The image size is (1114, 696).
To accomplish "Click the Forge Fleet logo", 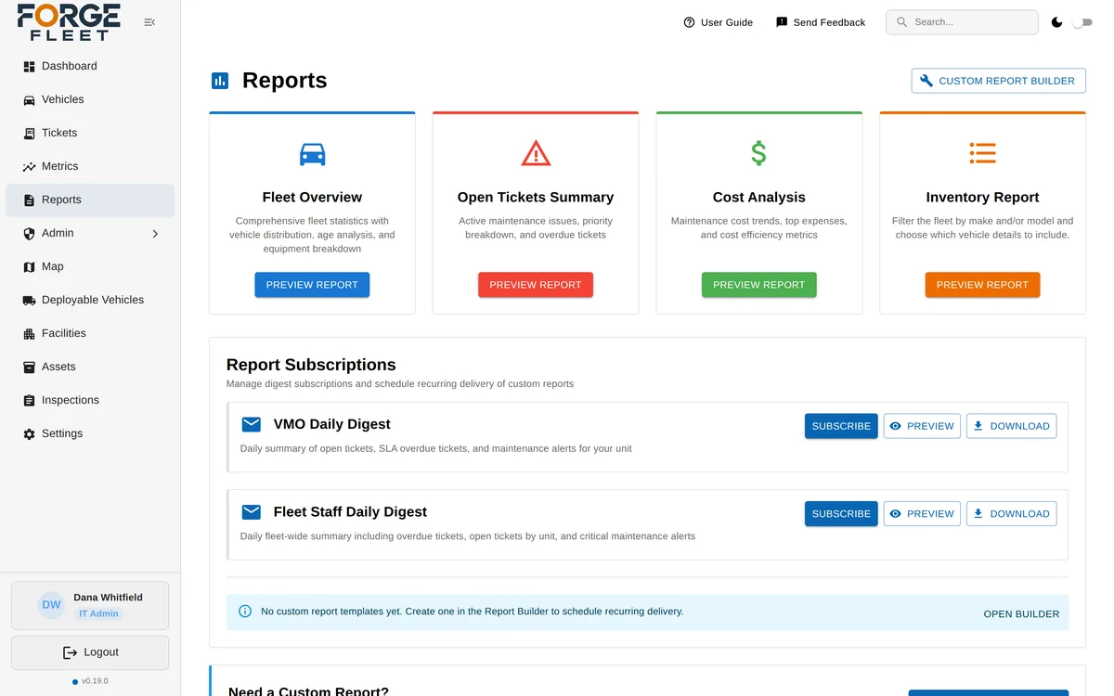I will (x=69, y=22).
